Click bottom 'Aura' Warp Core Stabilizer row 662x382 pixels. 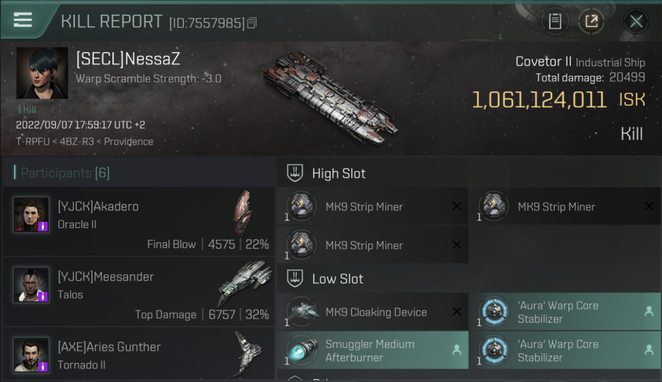564,350
